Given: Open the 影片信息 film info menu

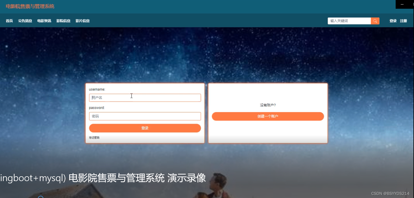Looking at the screenshot, I should tap(82, 21).
